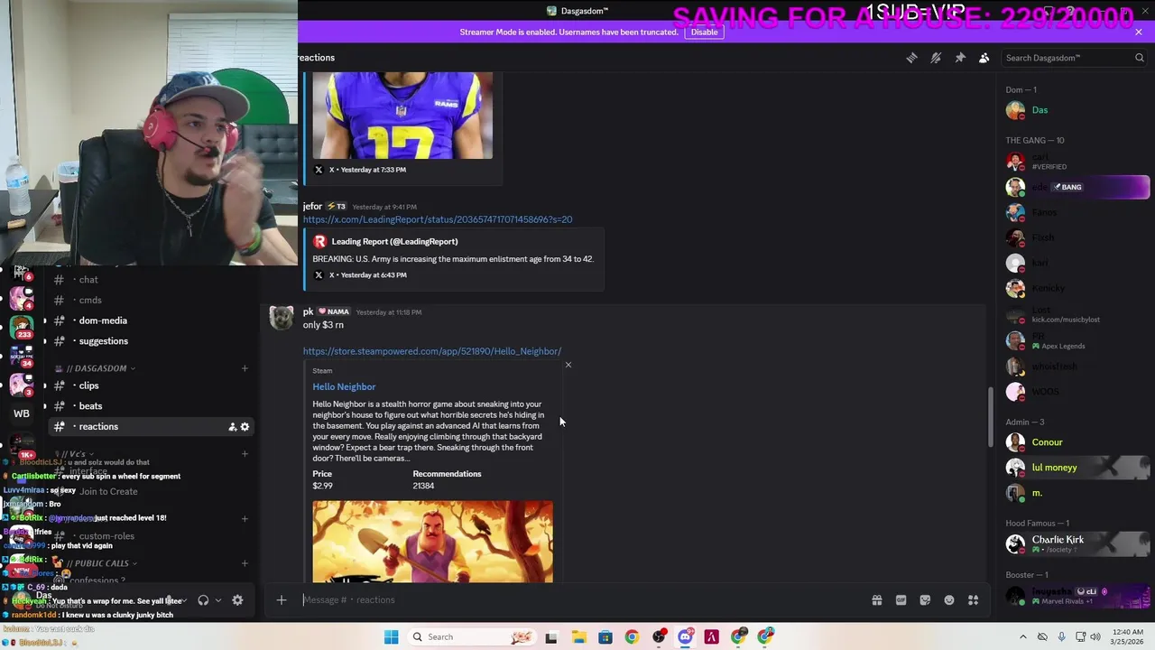Open the chat channel
This screenshot has height=650, width=1155.
click(x=88, y=280)
